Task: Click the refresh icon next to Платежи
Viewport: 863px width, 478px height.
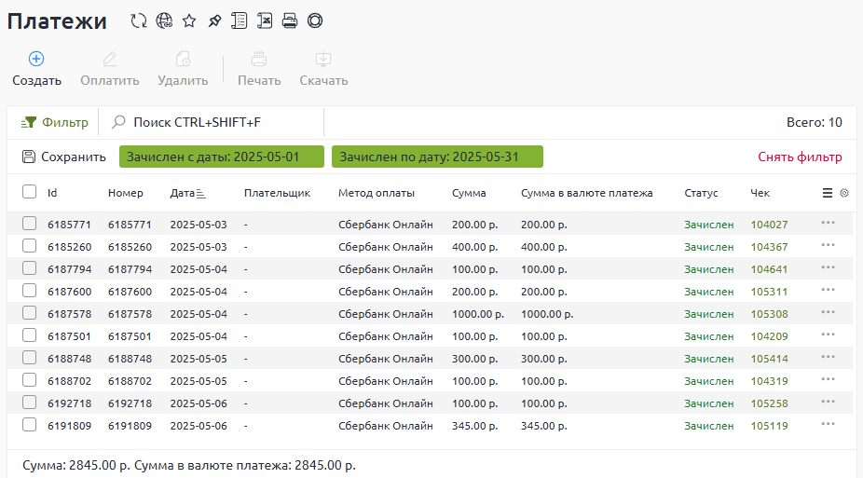Action: [139, 20]
